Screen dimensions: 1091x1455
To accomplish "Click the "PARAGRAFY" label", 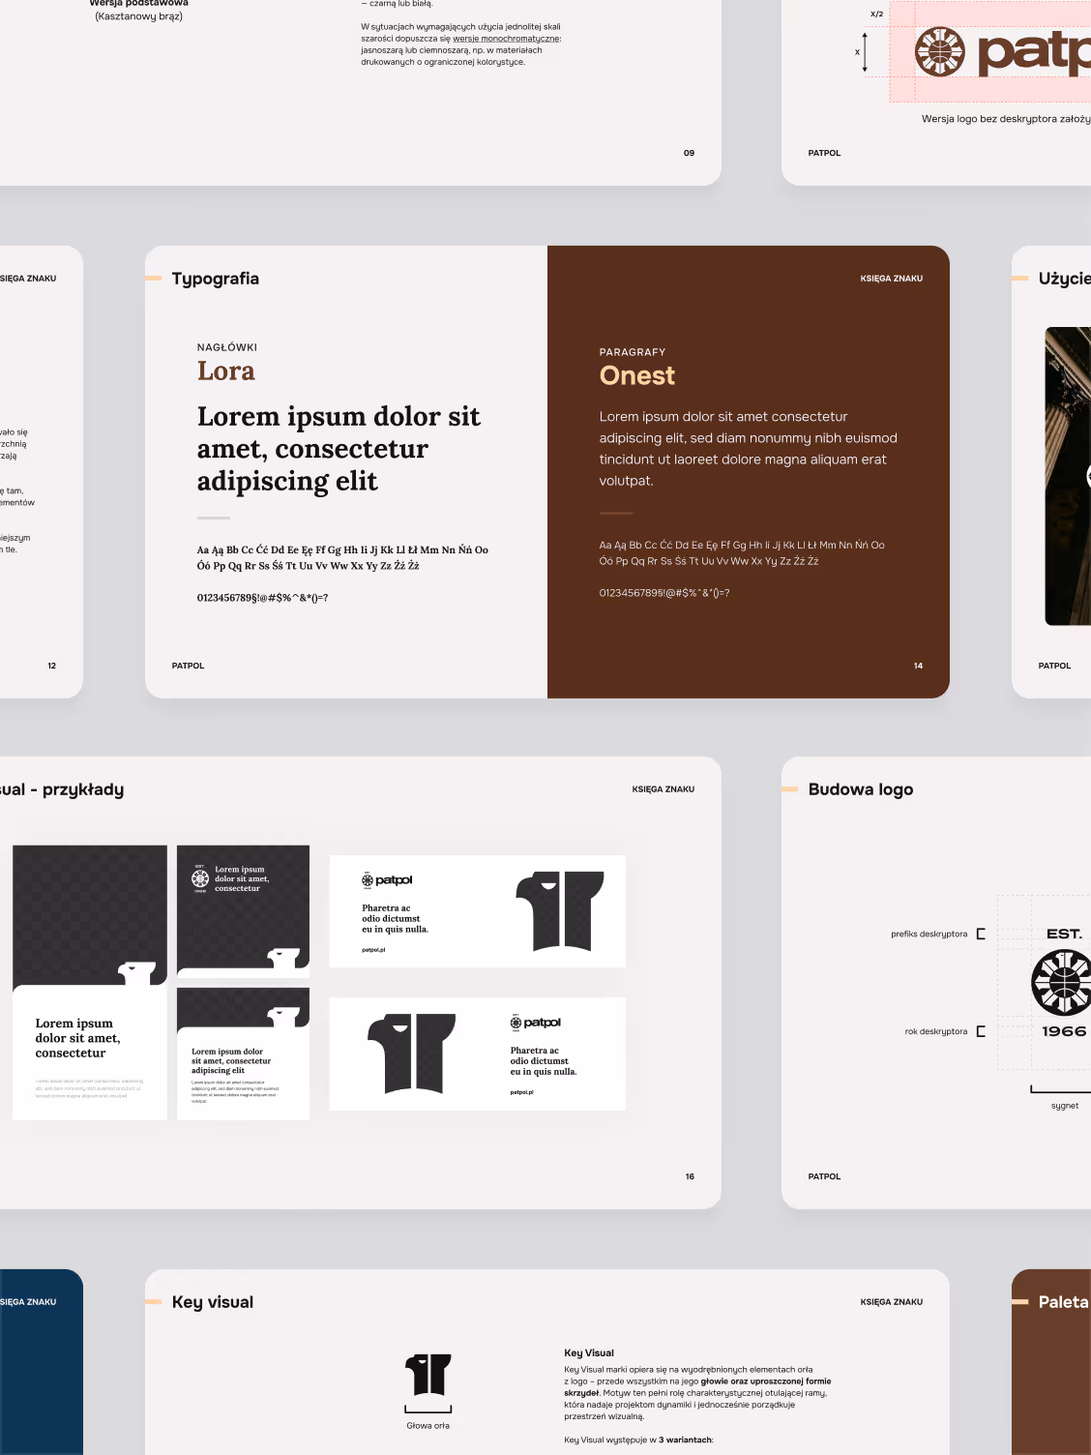I will point(633,352).
